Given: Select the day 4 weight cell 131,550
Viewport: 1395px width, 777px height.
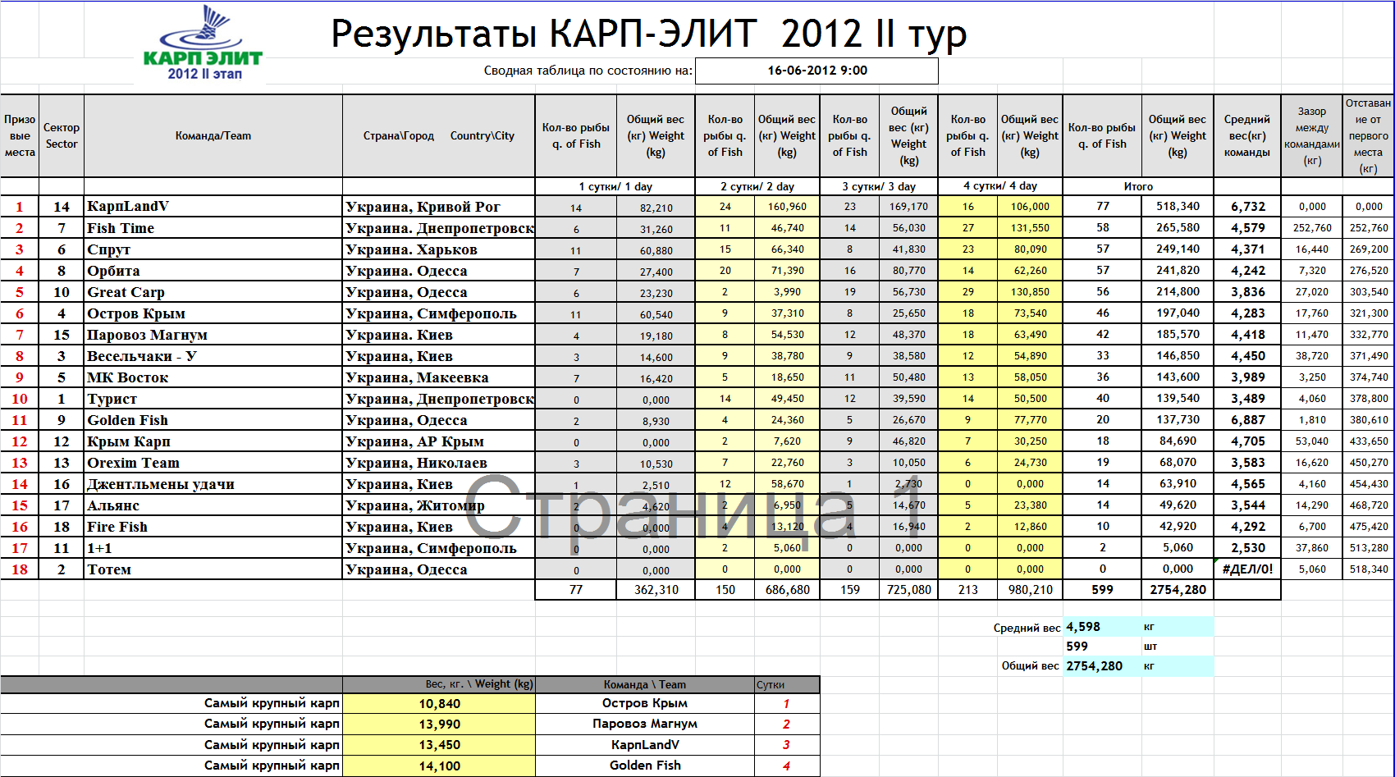Looking at the screenshot, I should tap(1030, 228).
